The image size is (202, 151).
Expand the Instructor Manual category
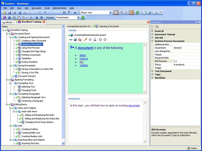(152, 34)
